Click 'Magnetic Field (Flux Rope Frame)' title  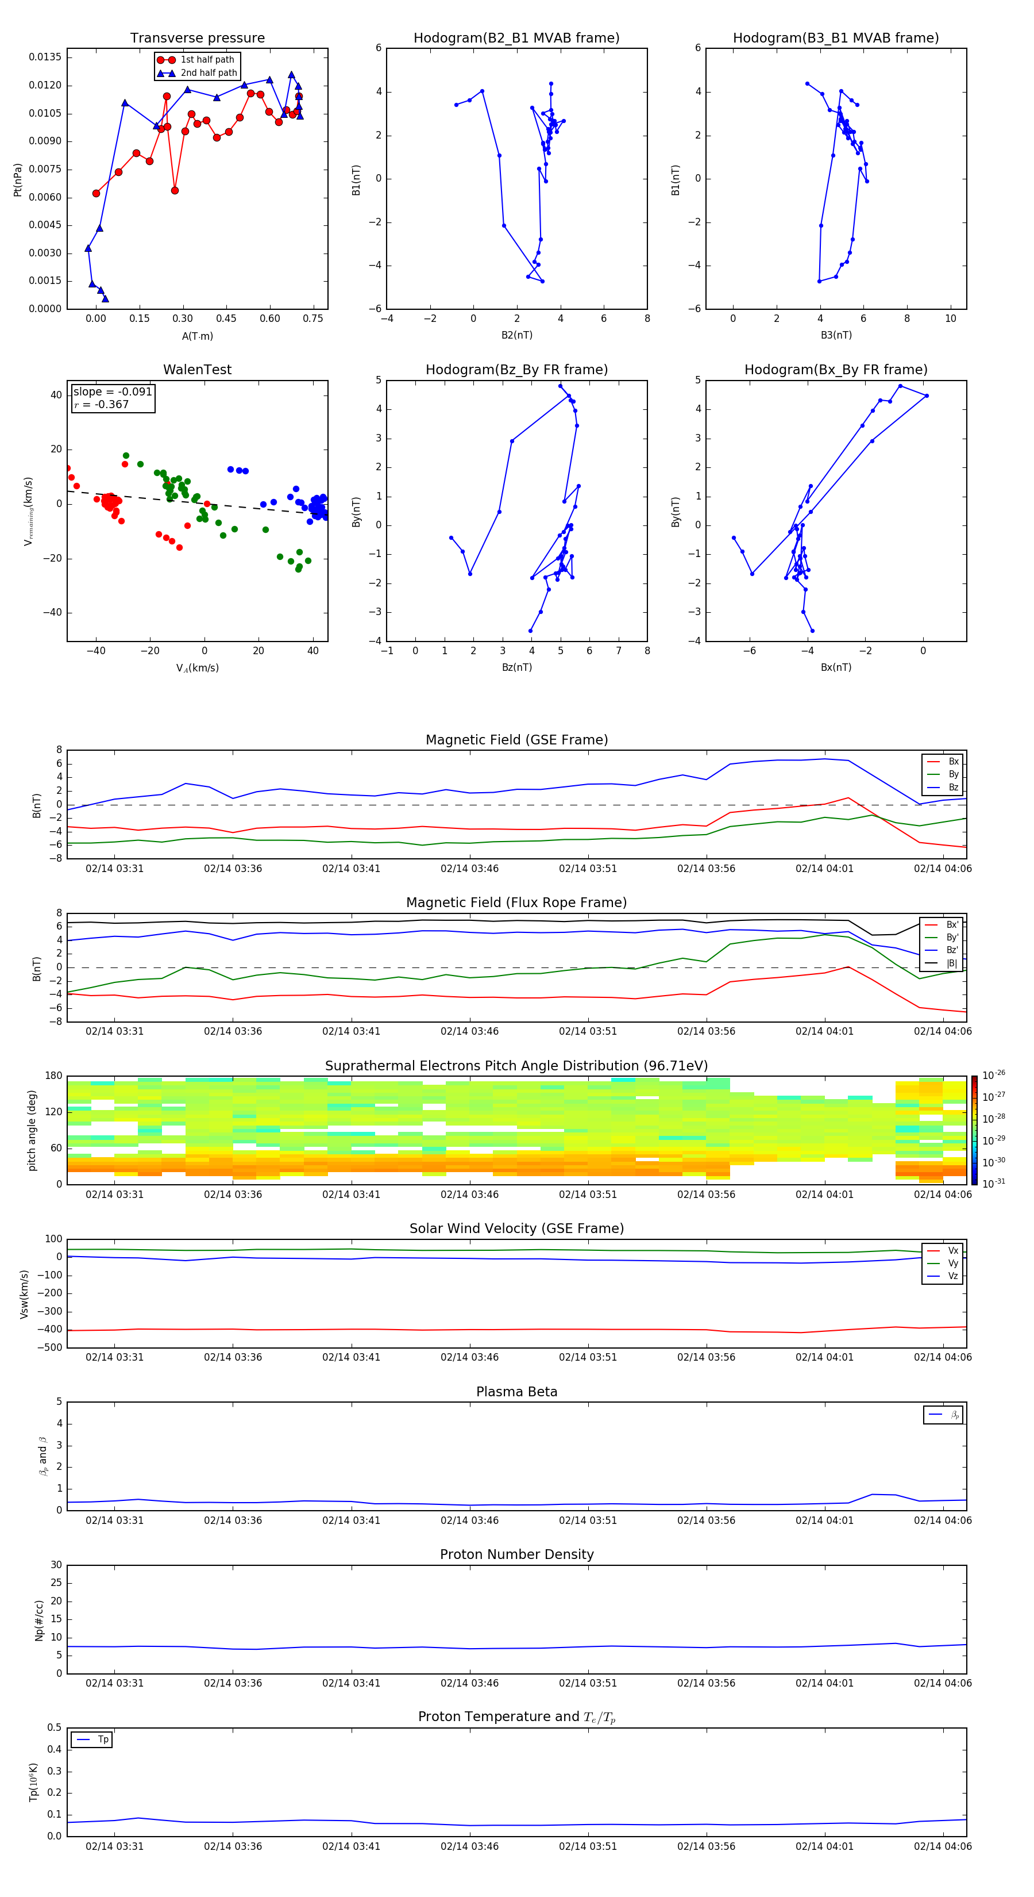(x=516, y=903)
